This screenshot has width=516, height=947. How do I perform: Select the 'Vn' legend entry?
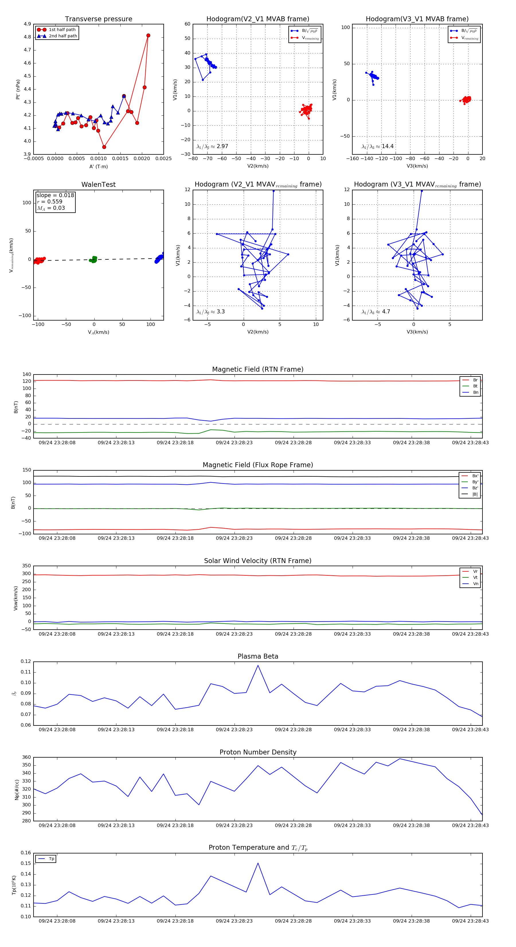point(470,584)
